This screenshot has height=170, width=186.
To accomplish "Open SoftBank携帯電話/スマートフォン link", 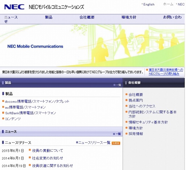I will pyautogui.click(x=31, y=113).
